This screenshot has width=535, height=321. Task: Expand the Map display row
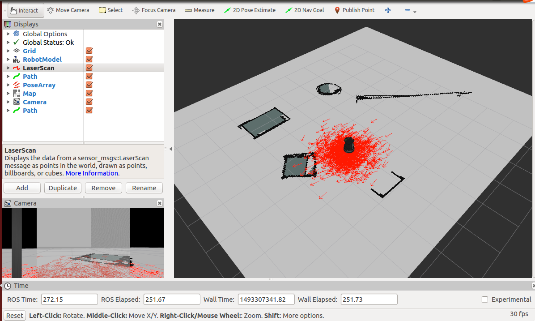coord(8,94)
